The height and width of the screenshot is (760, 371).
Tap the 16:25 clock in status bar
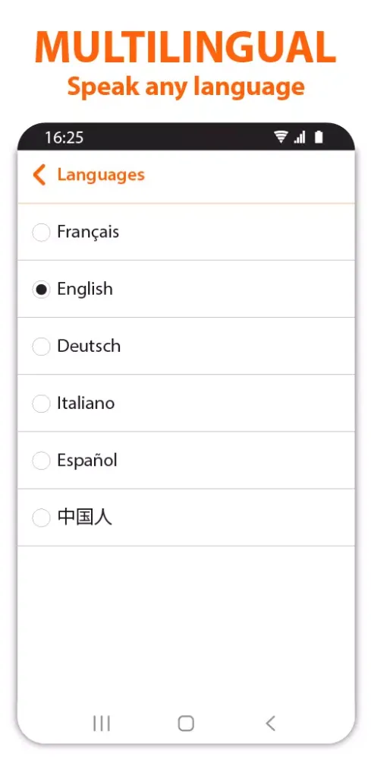pyautogui.click(x=64, y=138)
